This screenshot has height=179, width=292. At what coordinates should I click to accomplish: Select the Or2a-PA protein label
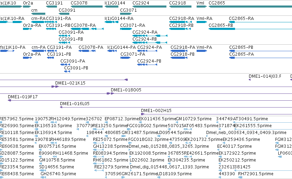pyautogui.click(x=32, y=54)
